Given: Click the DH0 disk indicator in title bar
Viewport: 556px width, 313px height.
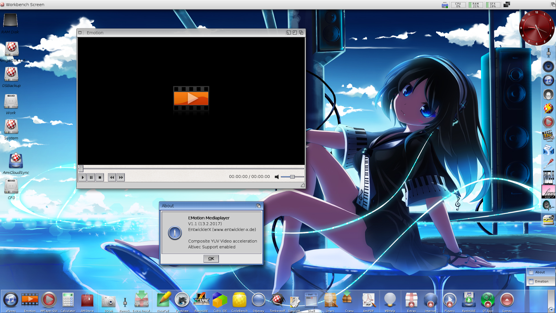Looking at the screenshot, I should point(445,5).
